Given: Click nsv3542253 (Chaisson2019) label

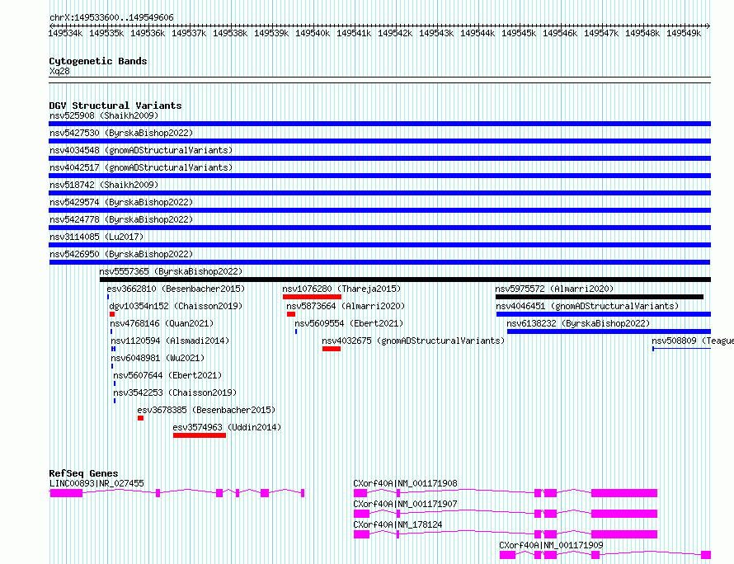Looking at the screenshot, I should (x=175, y=392).
